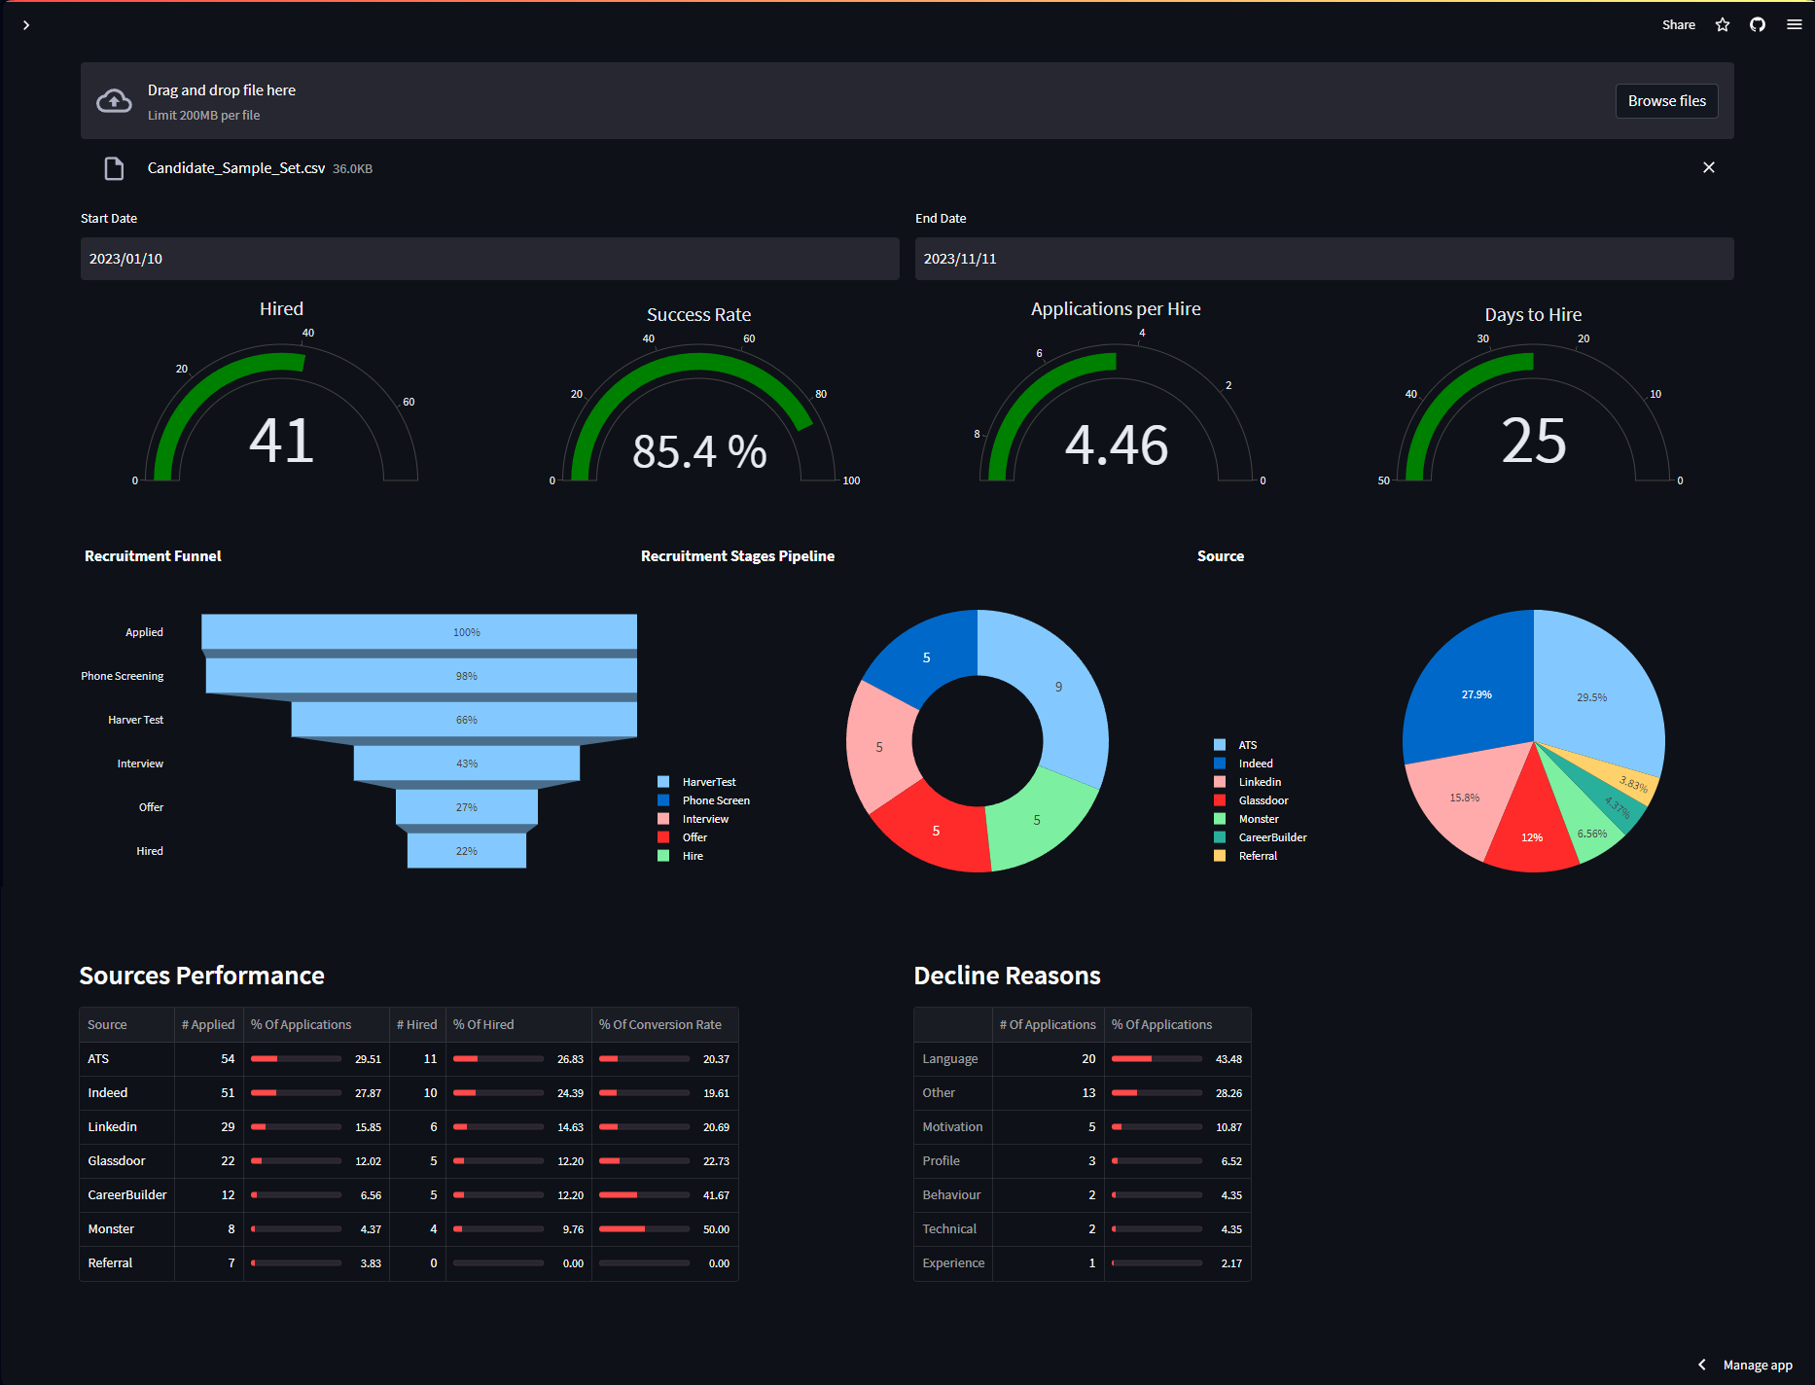Viewport: 1815px width, 1385px height.
Task: Select the Indeed source cell
Action: click(x=126, y=1093)
